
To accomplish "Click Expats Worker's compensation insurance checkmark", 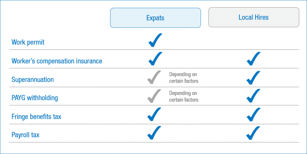I will (x=155, y=59).
